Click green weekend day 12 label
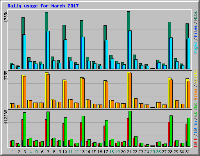This screenshot has width=200, height=156. pyautogui.click(x=76, y=152)
